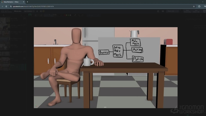Click the Start Presenting button
Screen dimensions: 206x116
tap(187, 11)
